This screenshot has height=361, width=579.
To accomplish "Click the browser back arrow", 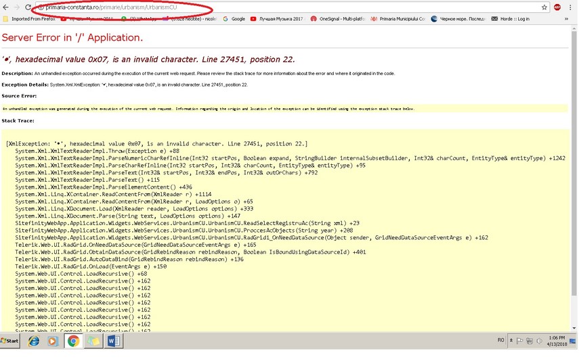I will coord(5,7).
